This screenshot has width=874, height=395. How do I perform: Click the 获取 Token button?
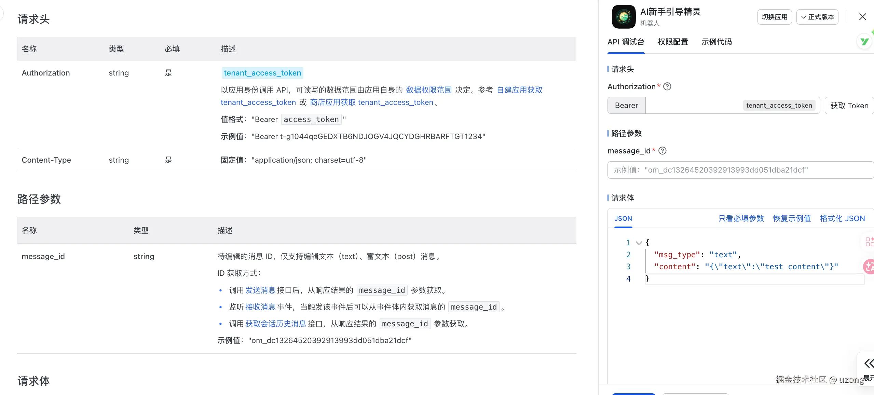(x=849, y=106)
